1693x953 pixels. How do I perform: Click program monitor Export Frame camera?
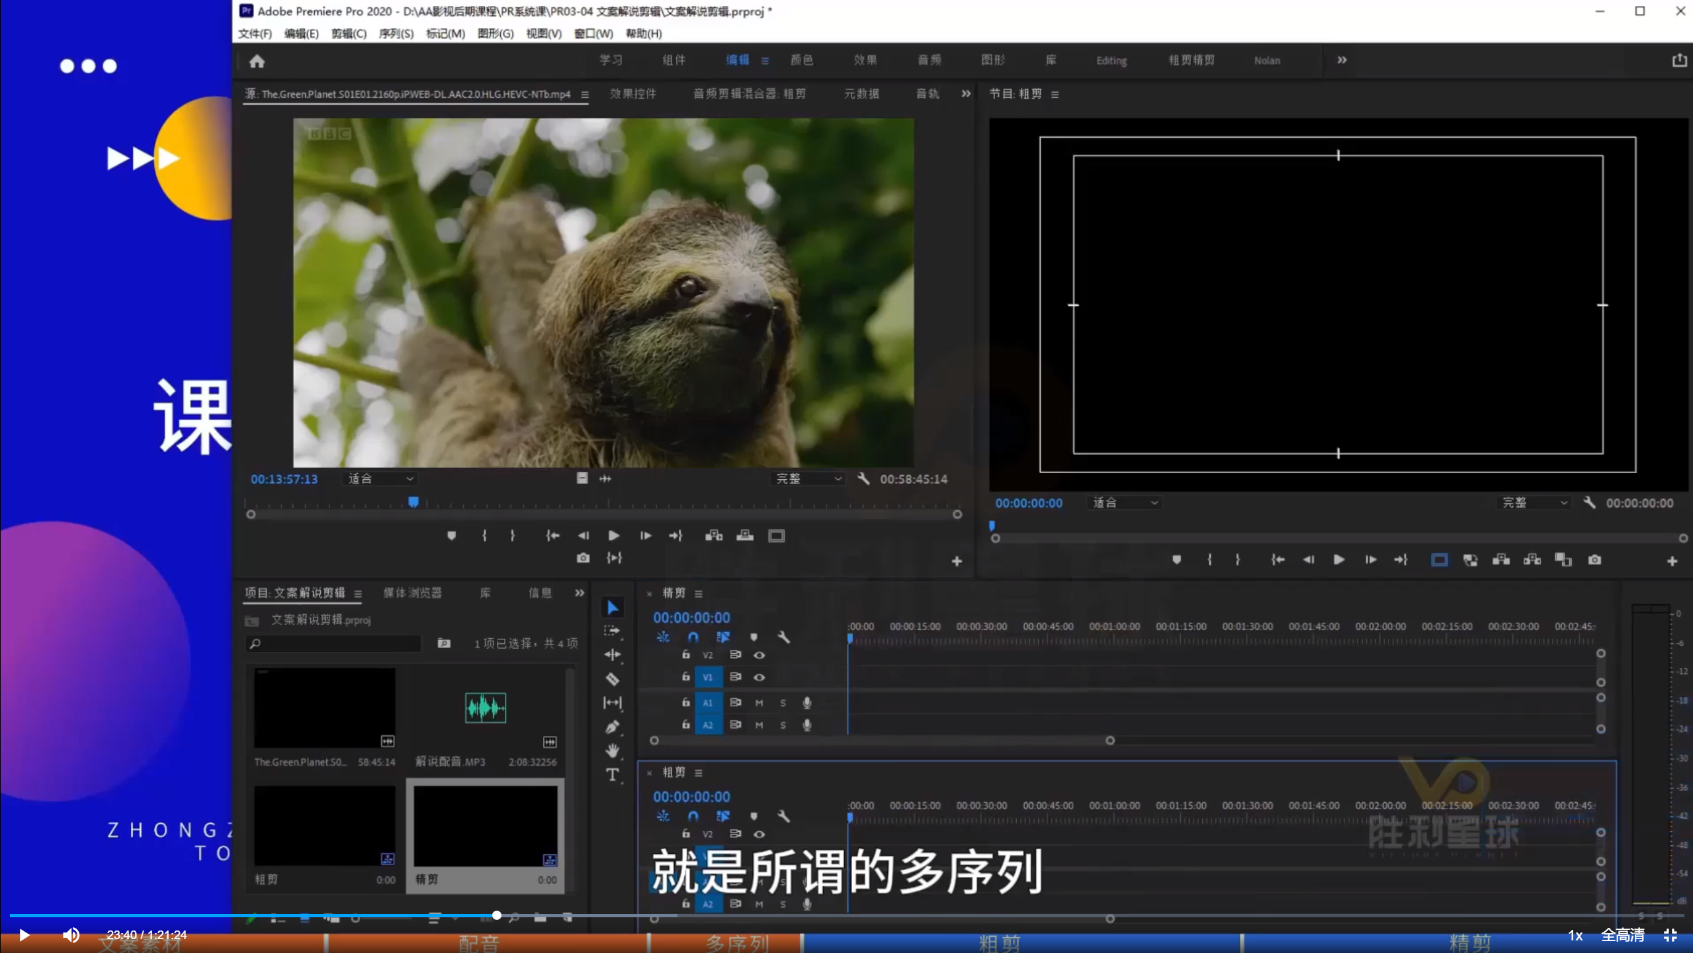[1594, 560]
